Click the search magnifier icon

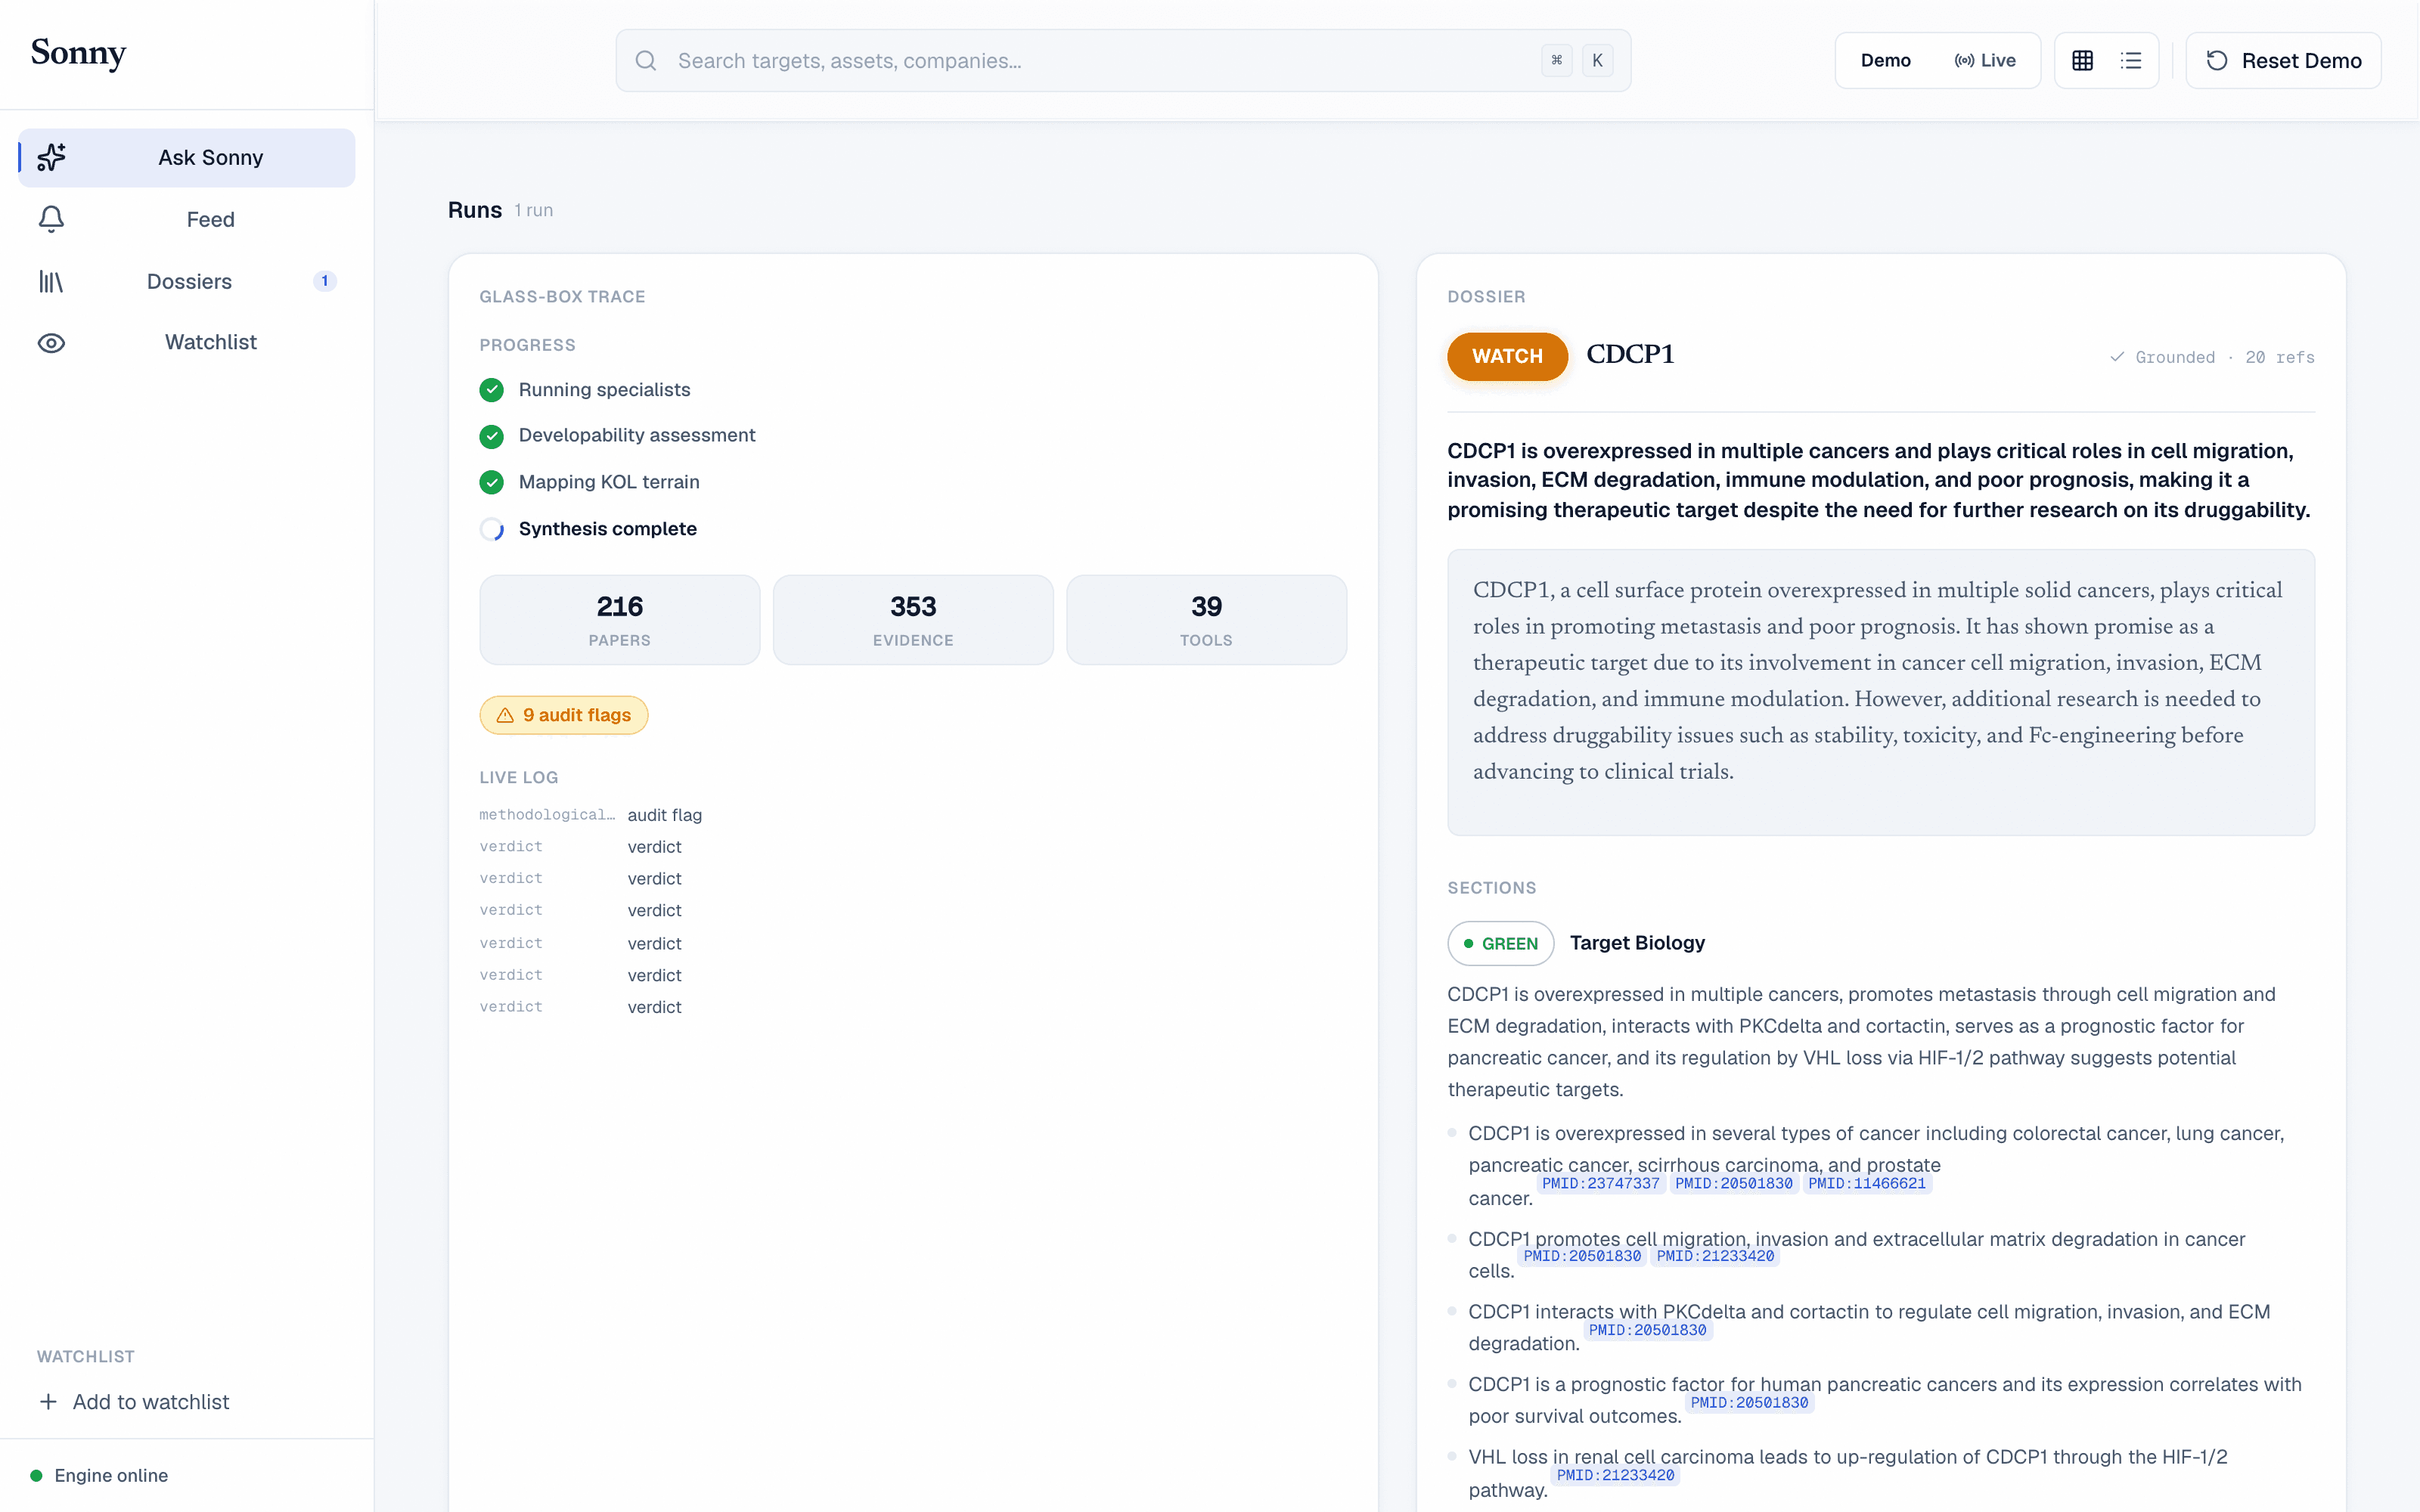click(646, 61)
